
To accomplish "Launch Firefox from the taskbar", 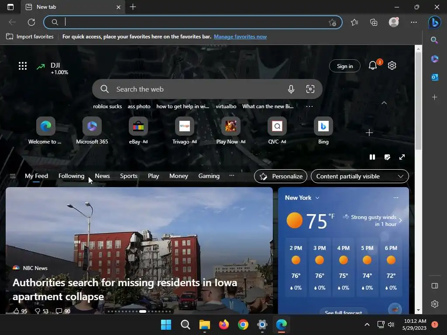I will point(224,325).
